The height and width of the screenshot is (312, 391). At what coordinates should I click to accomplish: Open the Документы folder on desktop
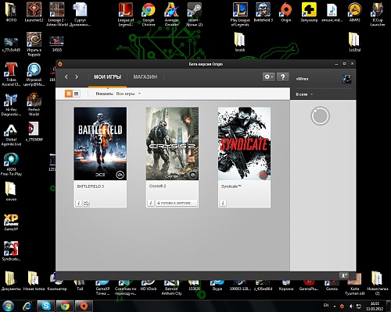coord(11,281)
